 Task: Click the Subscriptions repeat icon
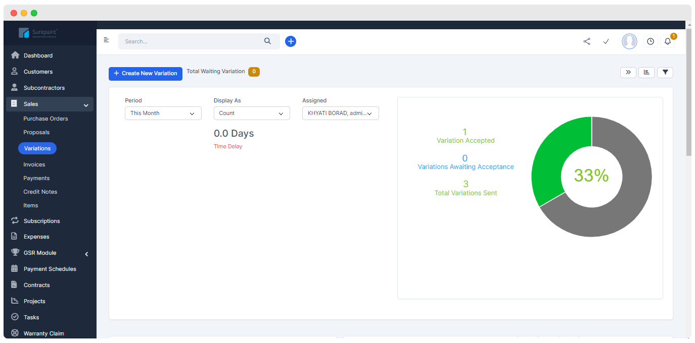(15, 221)
